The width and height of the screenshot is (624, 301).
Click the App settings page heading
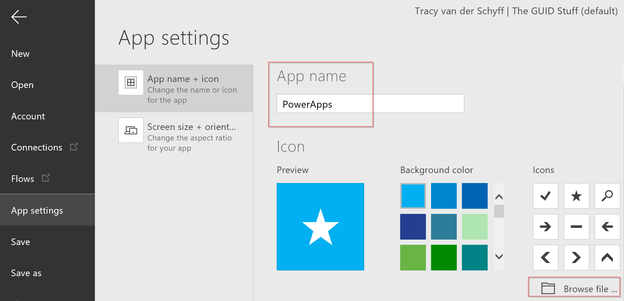(174, 38)
